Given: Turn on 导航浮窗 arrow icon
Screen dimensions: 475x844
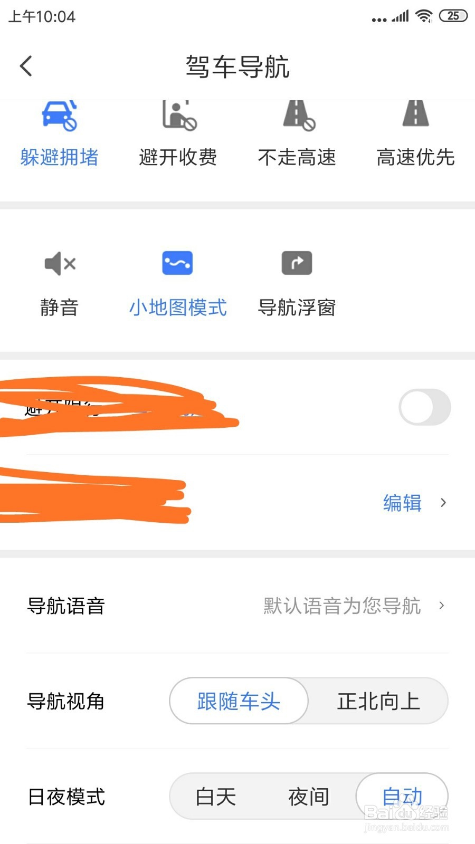Looking at the screenshot, I should click(x=297, y=263).
